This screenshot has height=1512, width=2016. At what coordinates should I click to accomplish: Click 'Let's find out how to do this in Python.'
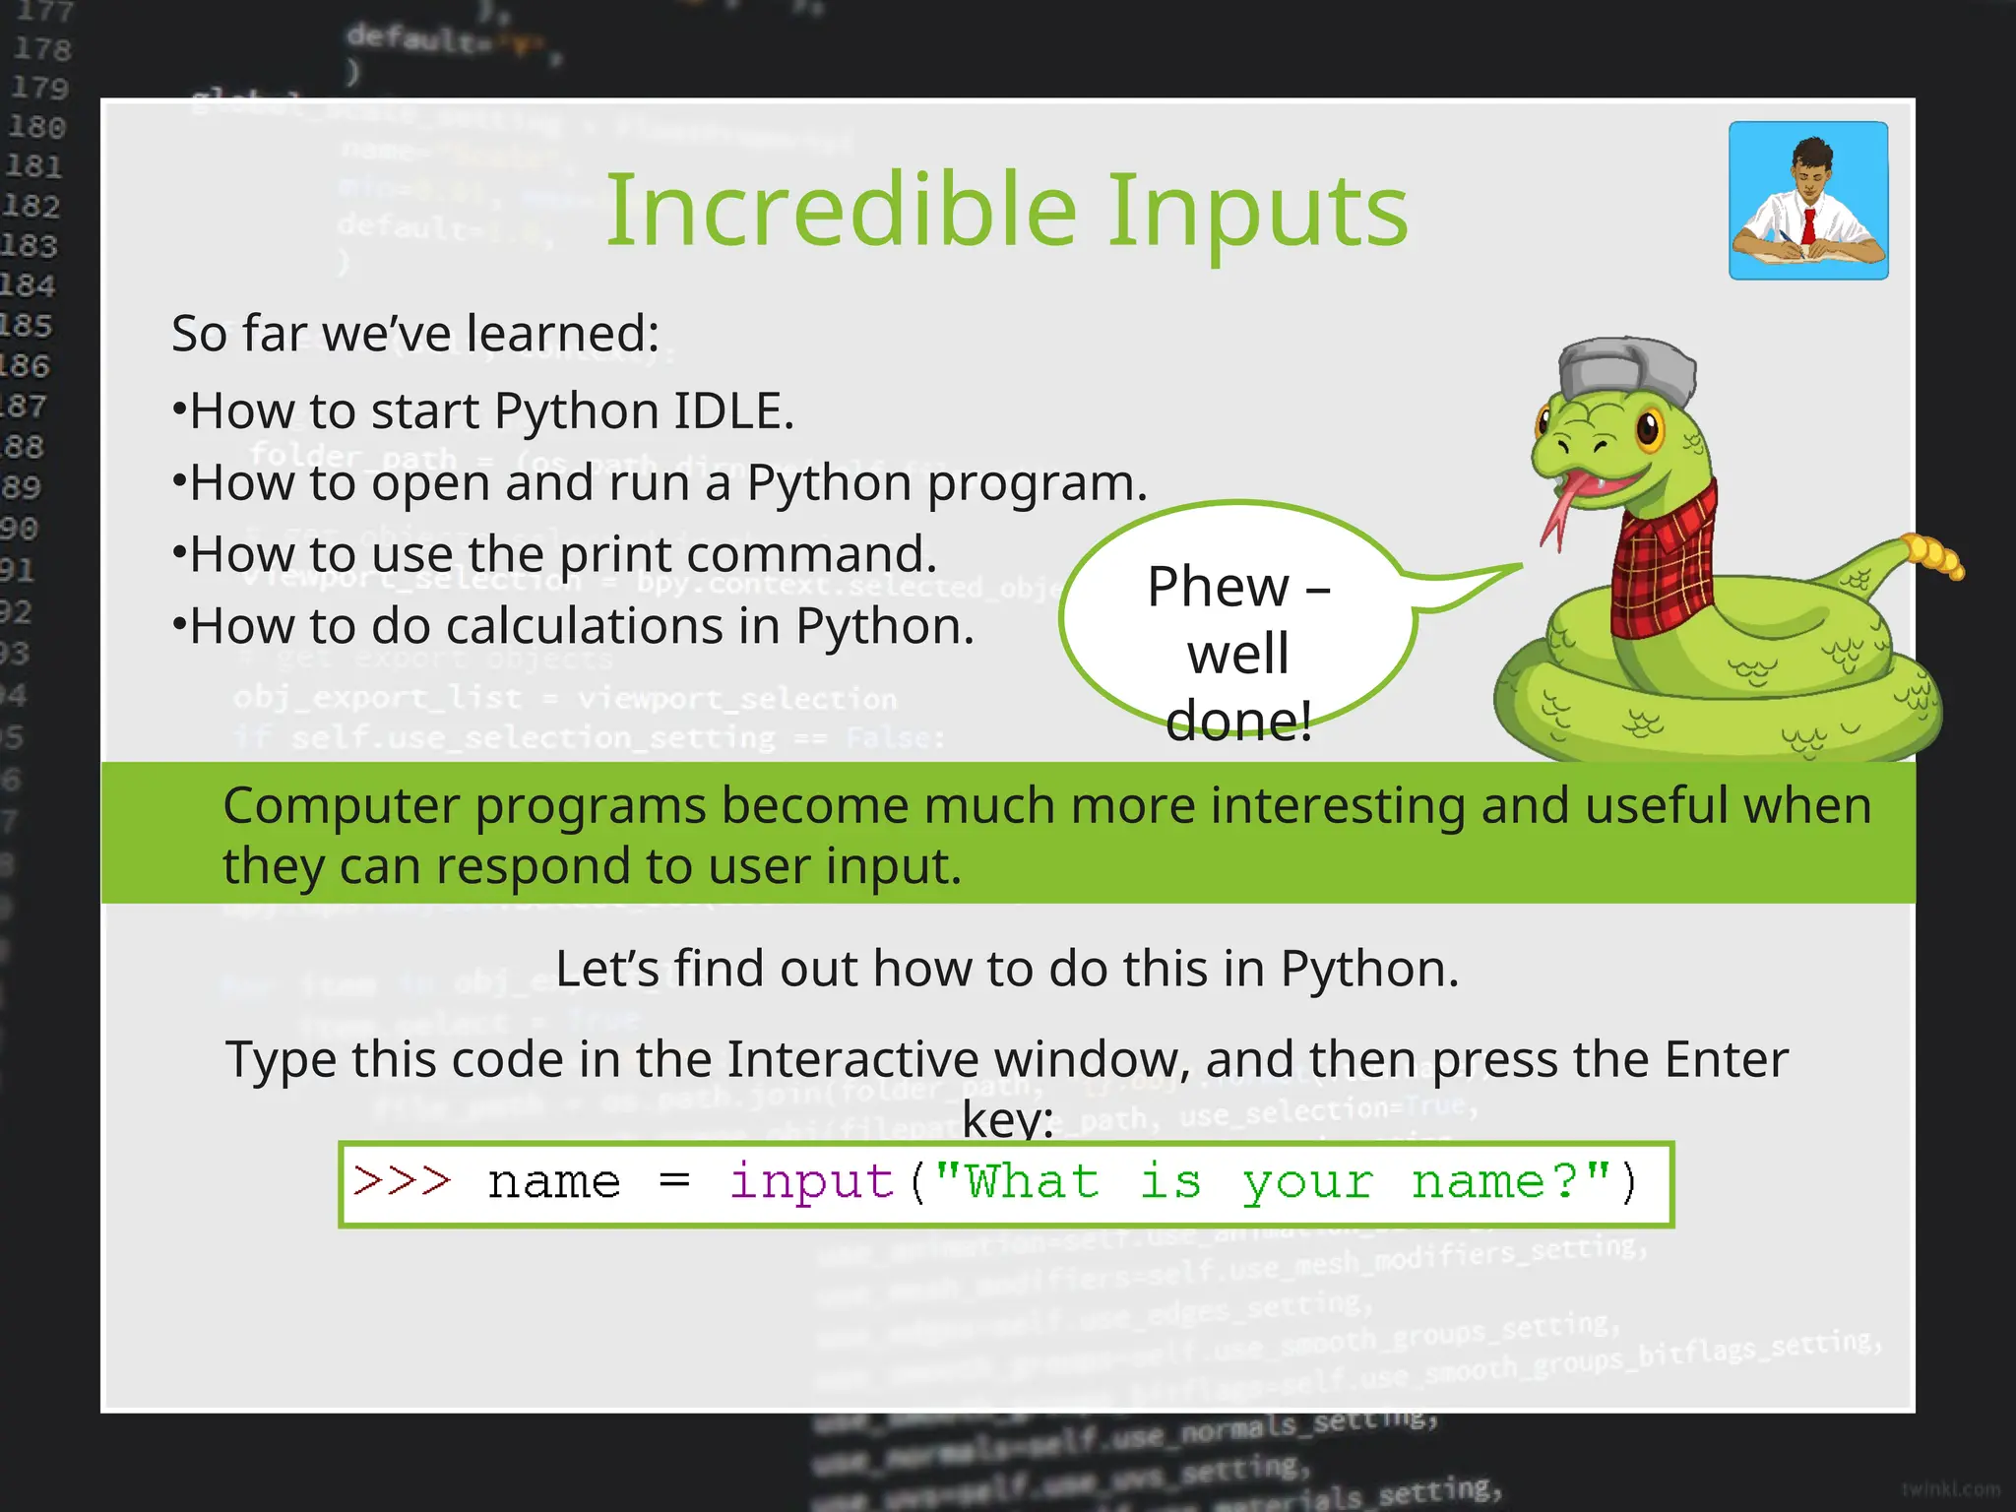(1007, 969)
